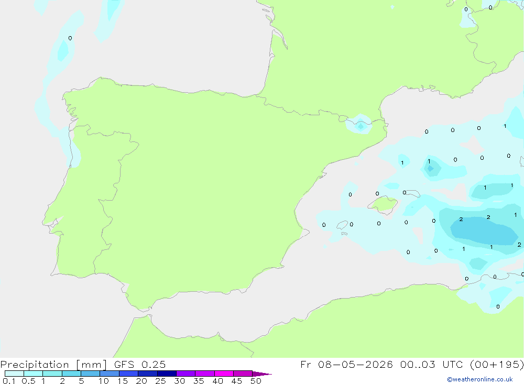Click the '25' legend scale label
This screenshot has height=384, width=524.
pos(161,381)
